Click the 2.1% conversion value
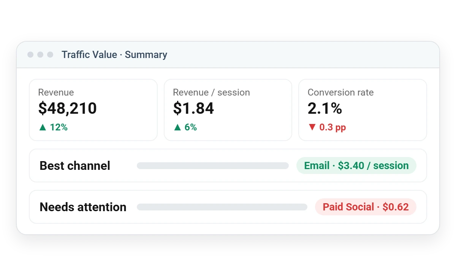456x276 pixels. click(325, 108)
